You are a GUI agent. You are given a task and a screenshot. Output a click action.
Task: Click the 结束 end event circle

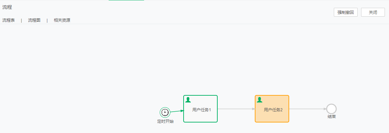(x=331, y=109)
